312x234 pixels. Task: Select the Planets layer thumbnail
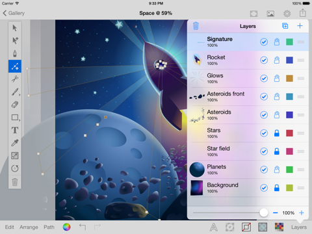(x=197, y=170)
